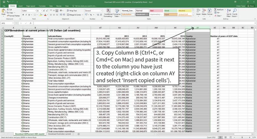Toggle Italic formatting
The height and width of the screenshot is (139, 257).
coord(26,15)
